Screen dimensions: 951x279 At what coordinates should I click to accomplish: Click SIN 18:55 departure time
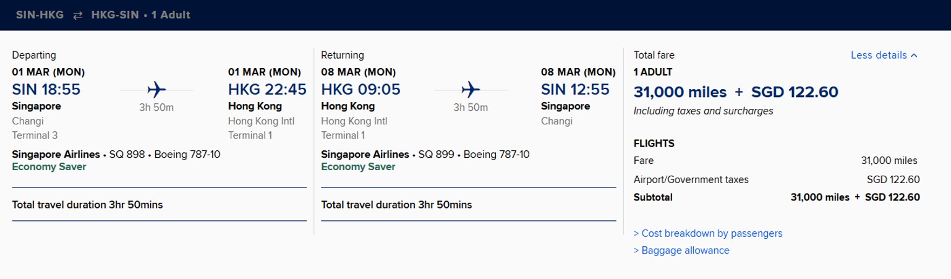click(46, 90)
